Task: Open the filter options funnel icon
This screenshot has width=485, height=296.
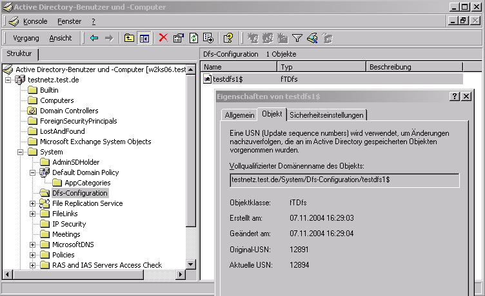Action: click(297, 38)
